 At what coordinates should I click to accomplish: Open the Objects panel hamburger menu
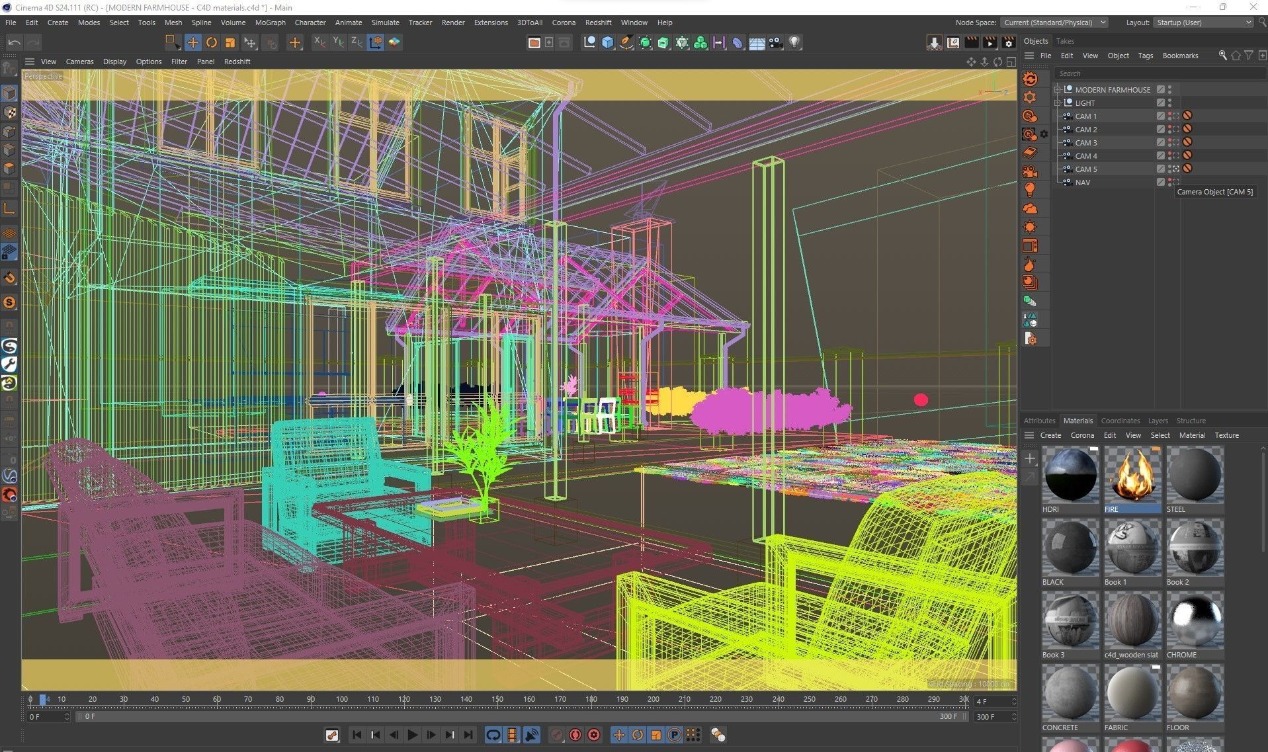click(1029, 56)
